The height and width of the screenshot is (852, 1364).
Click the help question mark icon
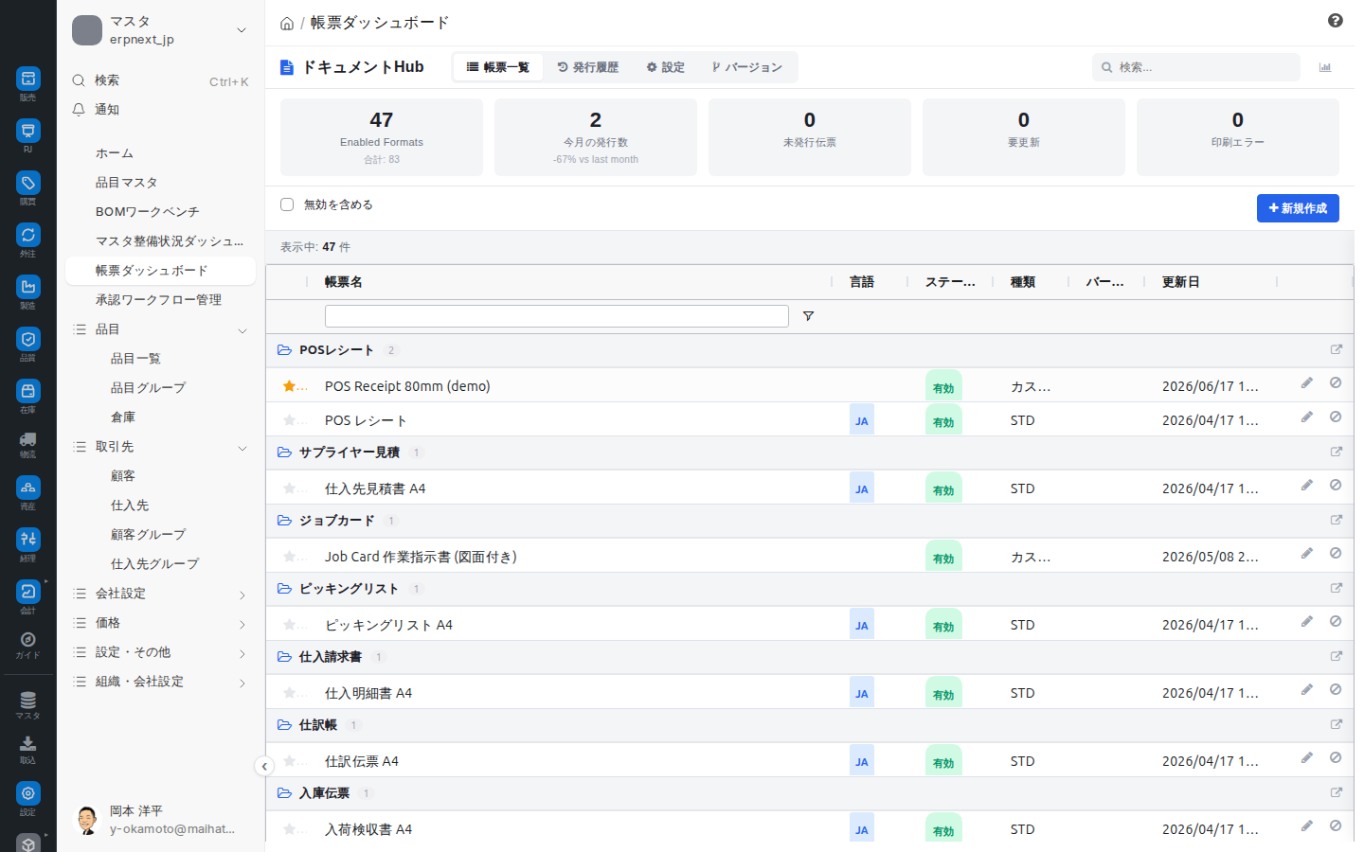(1336, 21)
